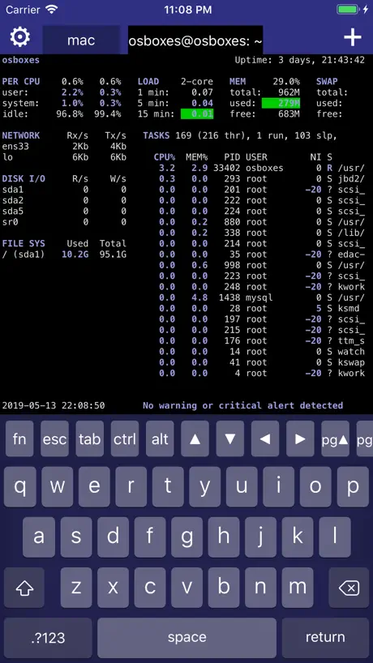Tap the space bar

[x=187, y=638]
